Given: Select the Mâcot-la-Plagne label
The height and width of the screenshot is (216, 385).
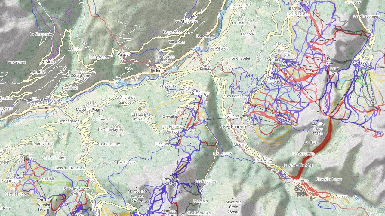Looking at the screenshot, I should [89, 109].
